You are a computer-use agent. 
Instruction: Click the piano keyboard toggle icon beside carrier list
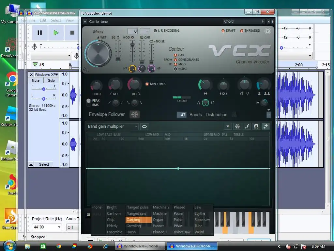click(88, 215)
